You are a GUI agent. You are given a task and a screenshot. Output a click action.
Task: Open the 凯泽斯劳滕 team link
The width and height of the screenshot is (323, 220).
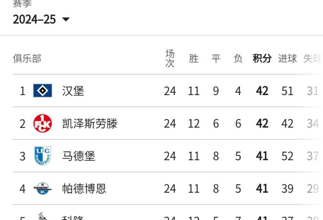click(x=90, y=123)
